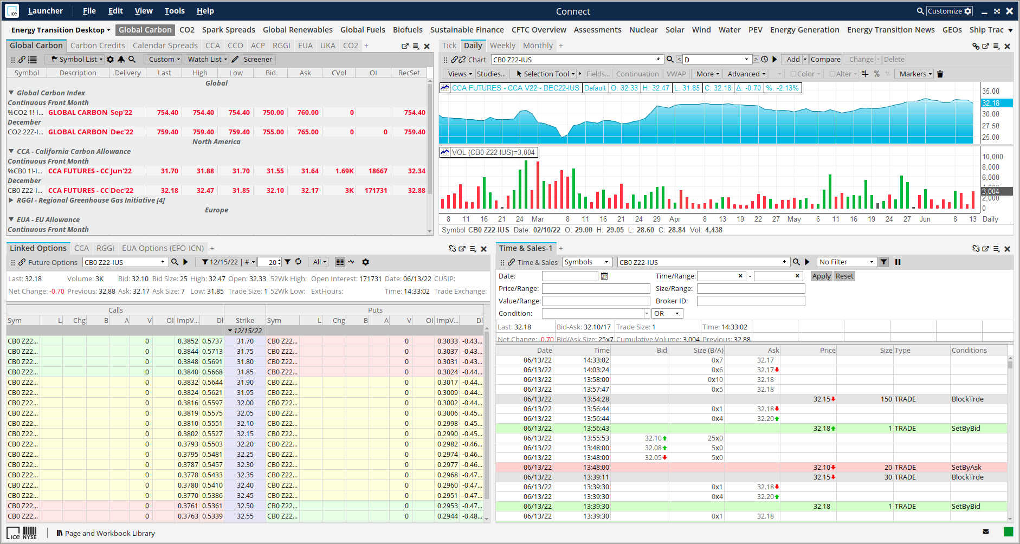Click the Studies... button
The image size is (1020, 544).
coord(491,74)
